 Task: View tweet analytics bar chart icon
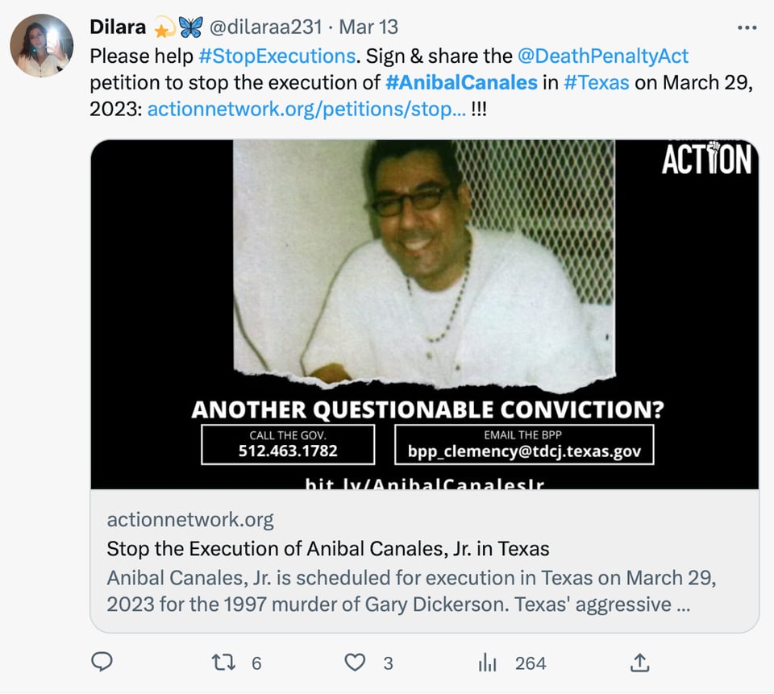point(487,663)
